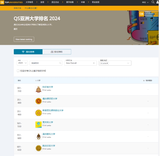Open the 排名方法 link
This screenshot has height=156, width=160.
point(17,8)
